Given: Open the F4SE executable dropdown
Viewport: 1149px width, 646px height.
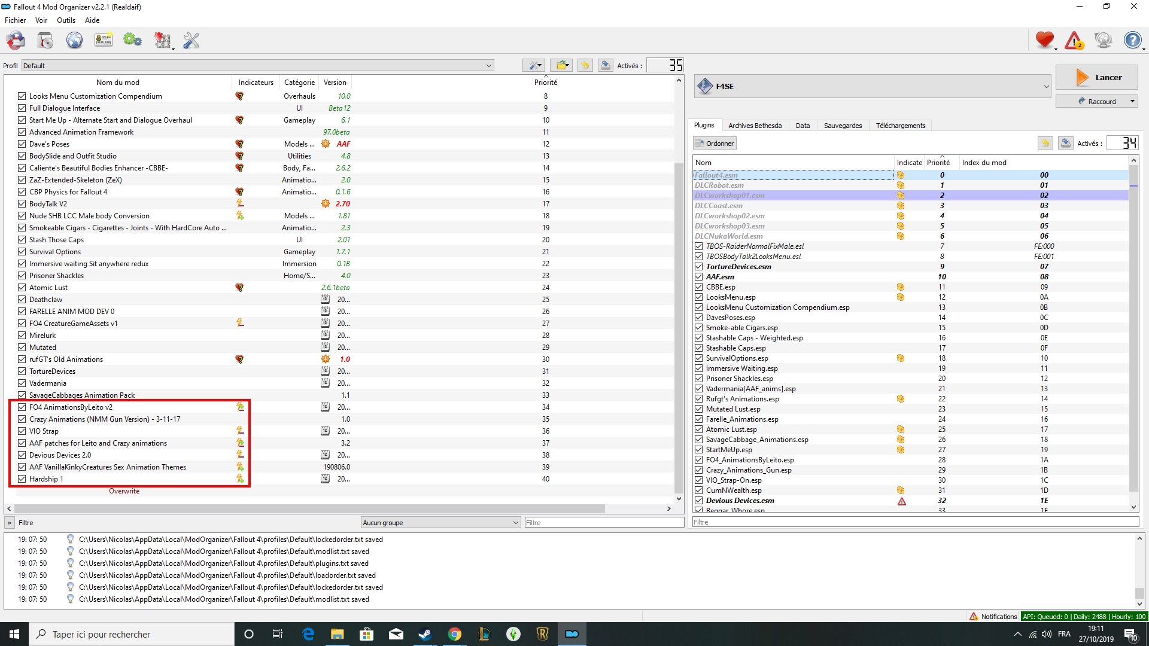Looking at the screenshot, I should click(873, 86).
